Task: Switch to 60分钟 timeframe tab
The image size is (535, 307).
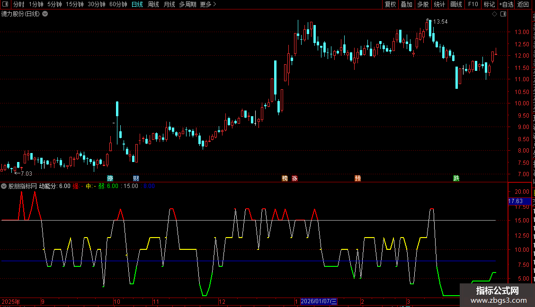Action: click(x=118, y=4)
